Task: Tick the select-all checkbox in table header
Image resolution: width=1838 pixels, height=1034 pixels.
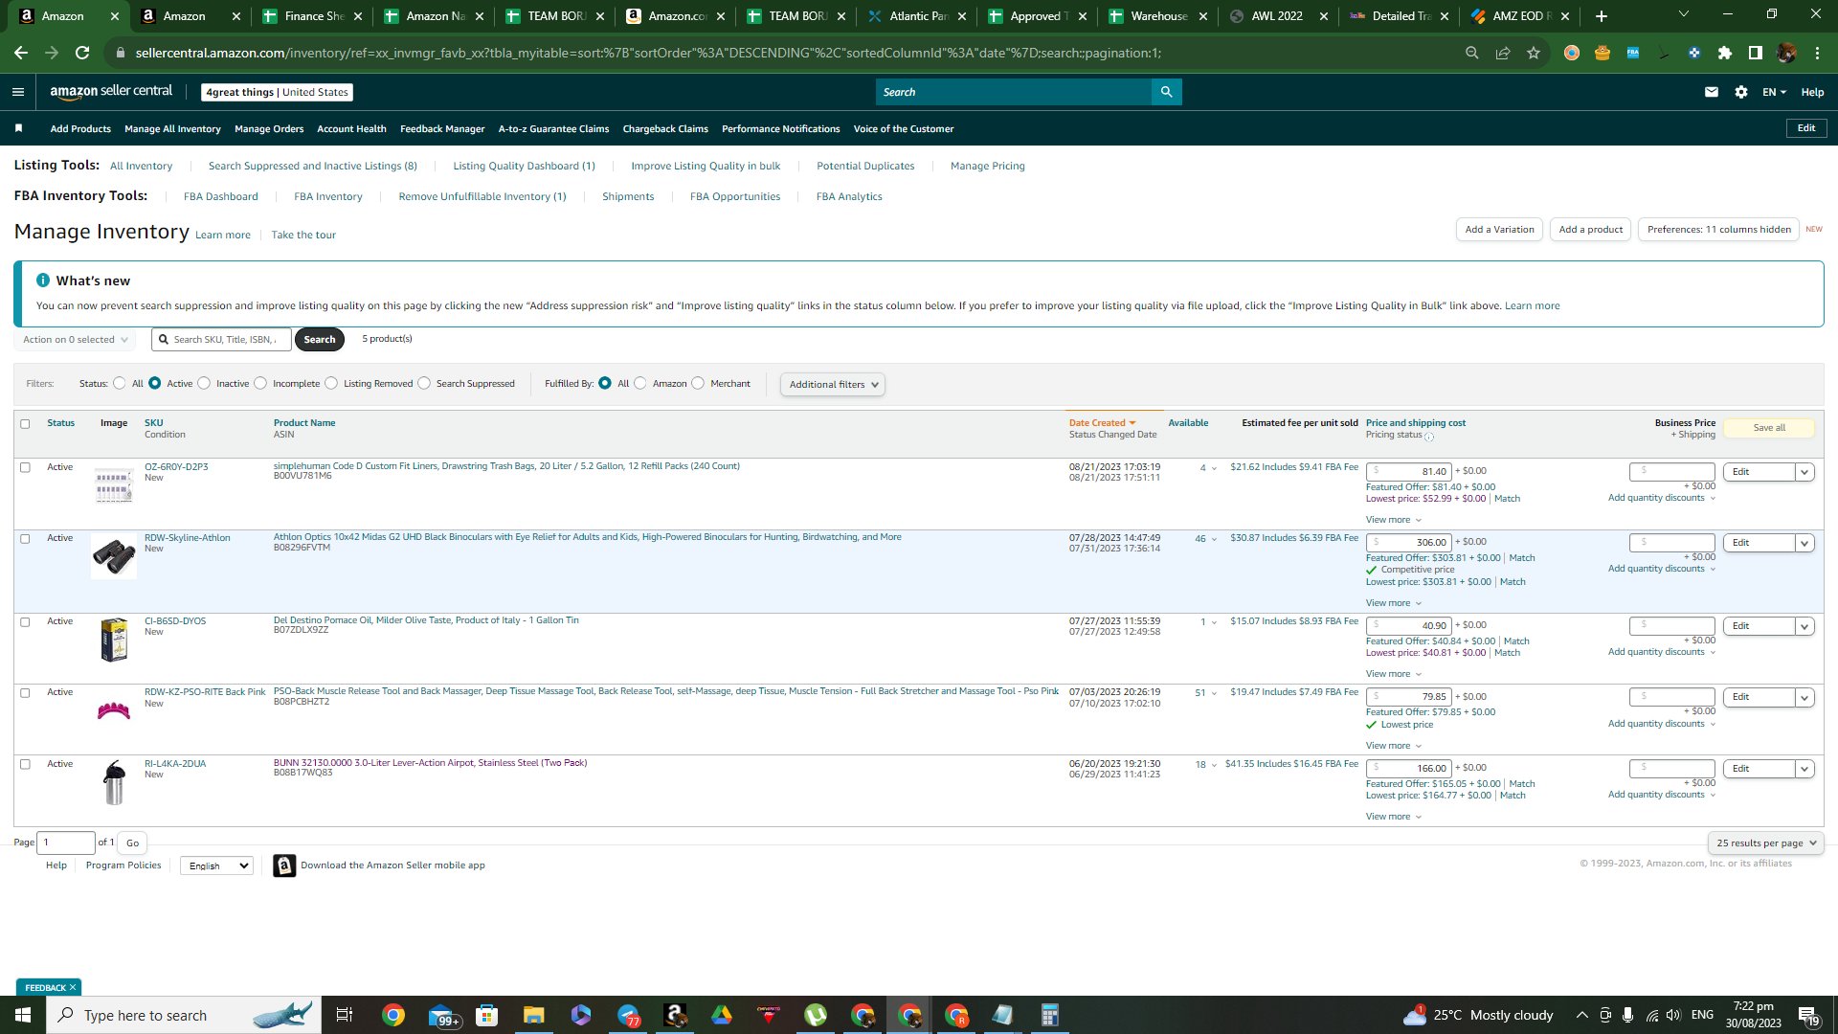Action: (x=25, y=423)
